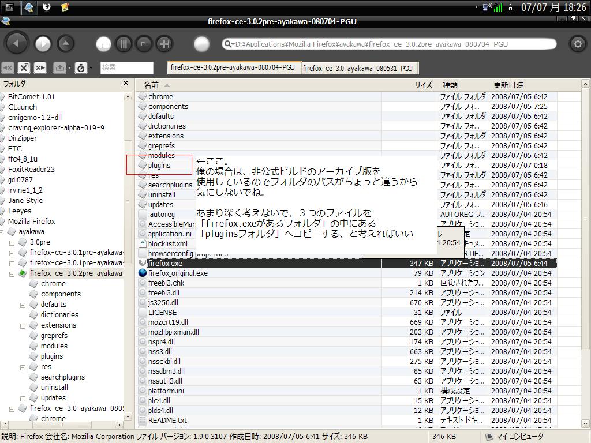Collapse the firefox-ce-3.0.2pre-ayakawa tree node
Screen dimensions: 591x443
12,274
